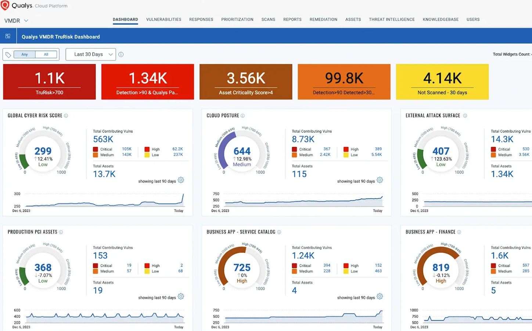Click 1.6K vulns in Business App - Finance
The height and width of the screenshot is (331, 532).
pos(500,256)
